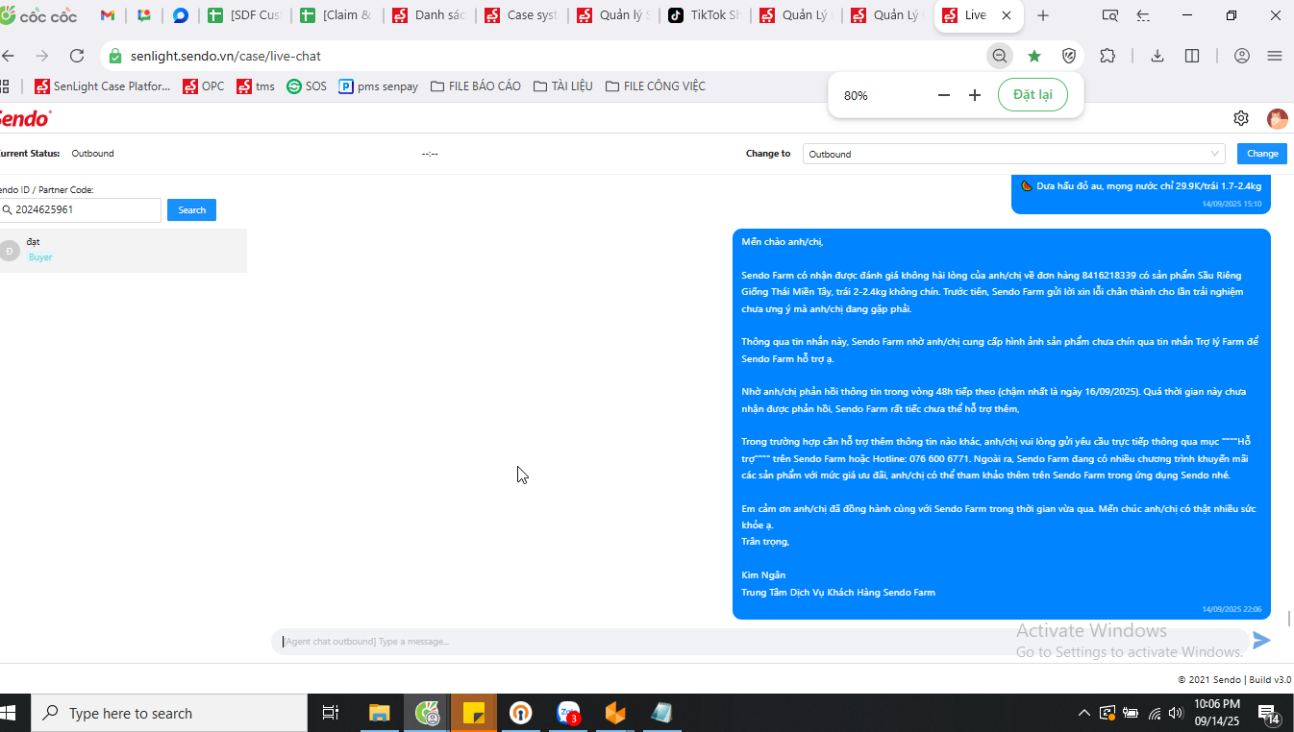1294x732 pixels.
Task: Click the Đặt lại reset zoom button
Action: pyautogui.click(x=1033, y=95)
